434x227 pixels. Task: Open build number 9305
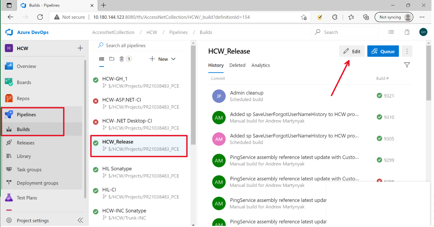pyautogui.click(x=389, y=139)
